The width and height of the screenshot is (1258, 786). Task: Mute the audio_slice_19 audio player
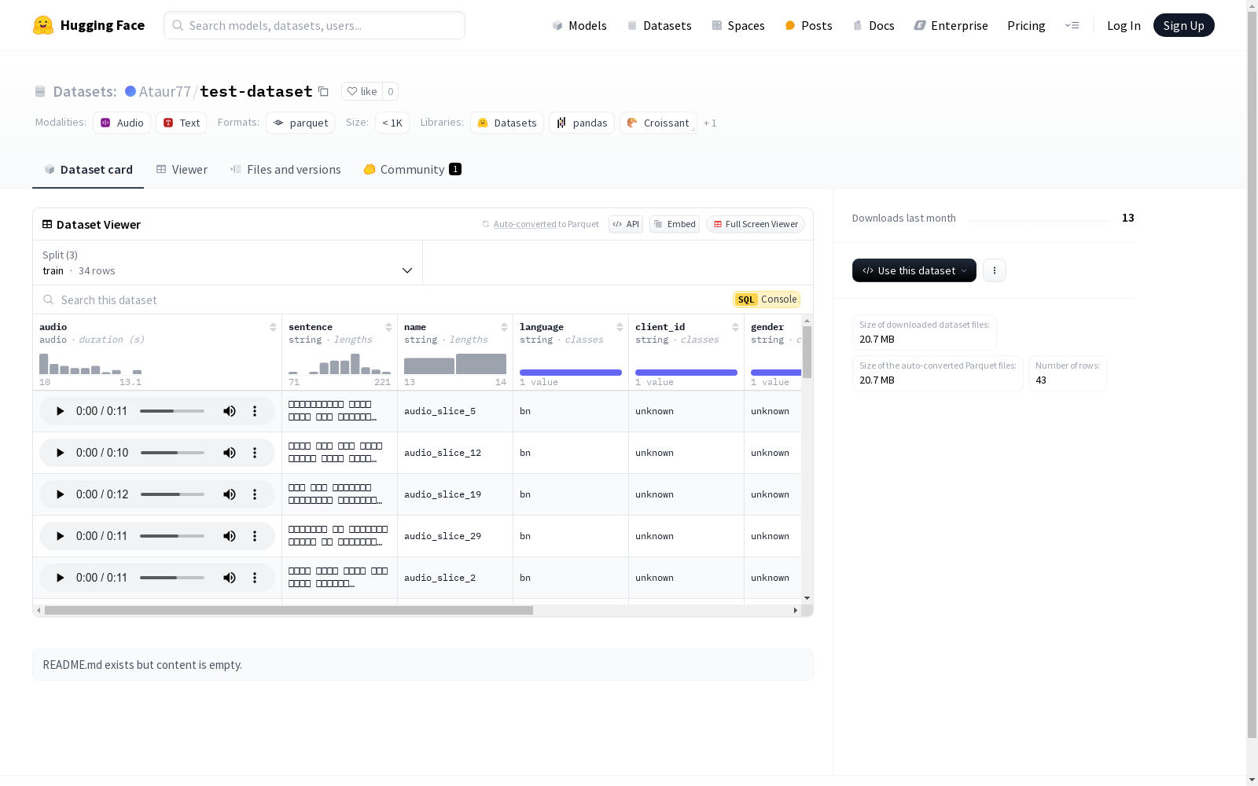click(230, 494)
